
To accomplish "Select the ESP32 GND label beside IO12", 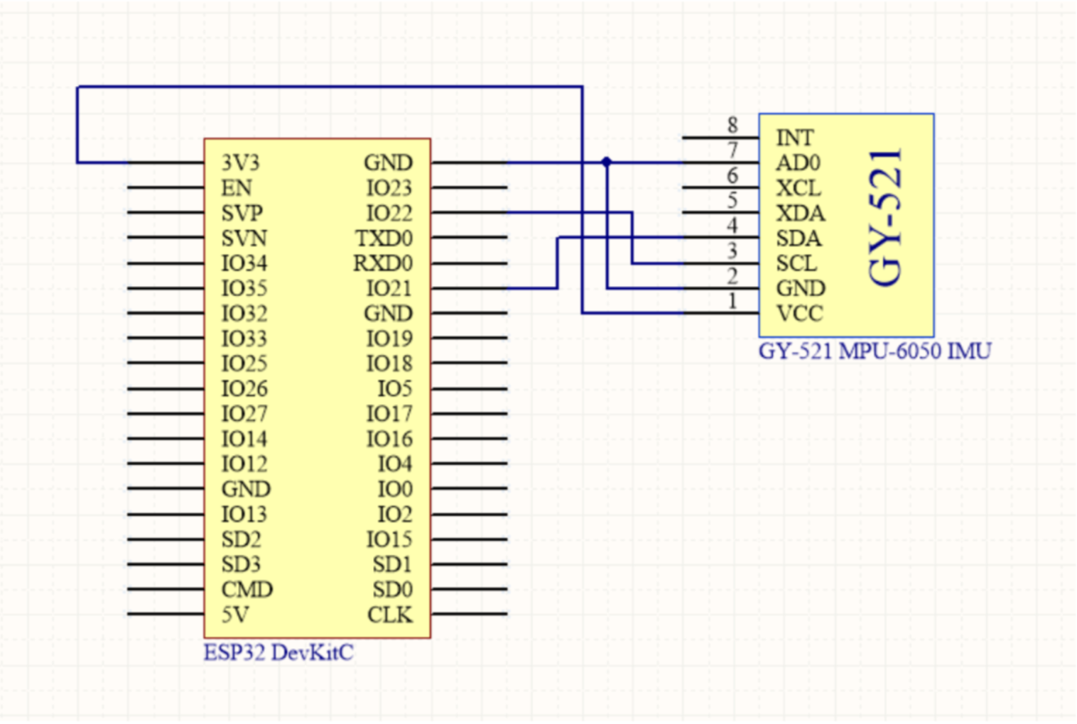I will [x=246, y=489].
